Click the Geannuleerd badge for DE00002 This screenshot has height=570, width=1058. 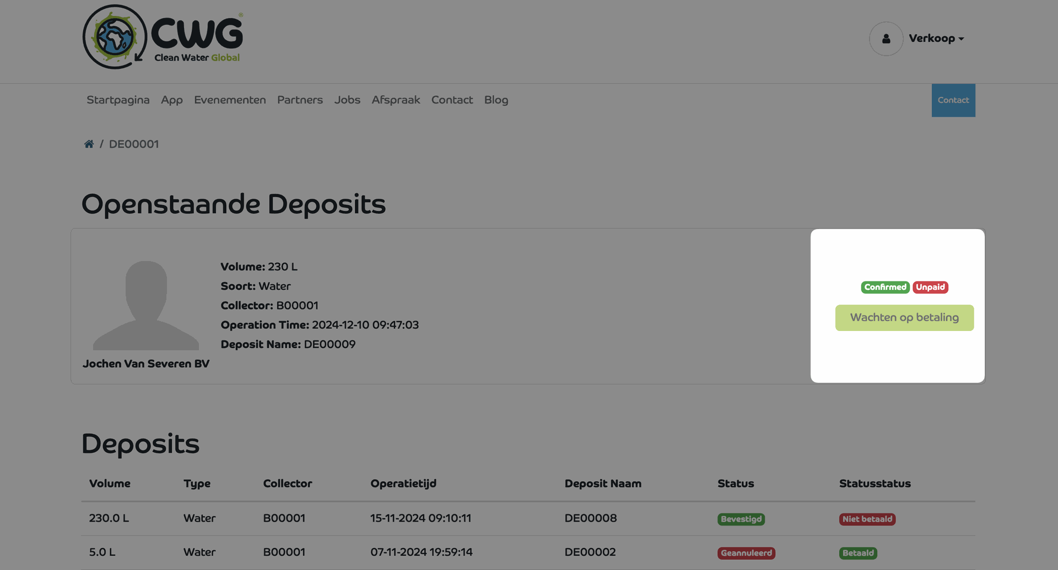(746, 553)
